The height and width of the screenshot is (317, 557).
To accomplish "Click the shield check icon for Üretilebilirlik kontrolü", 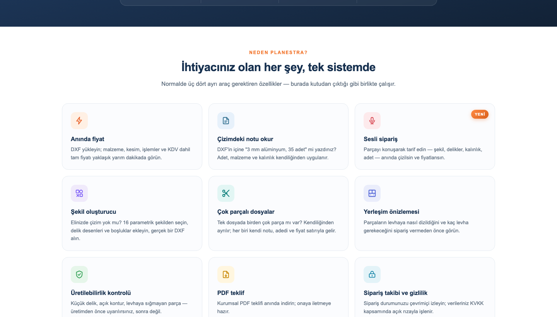I will pos(79,274).
